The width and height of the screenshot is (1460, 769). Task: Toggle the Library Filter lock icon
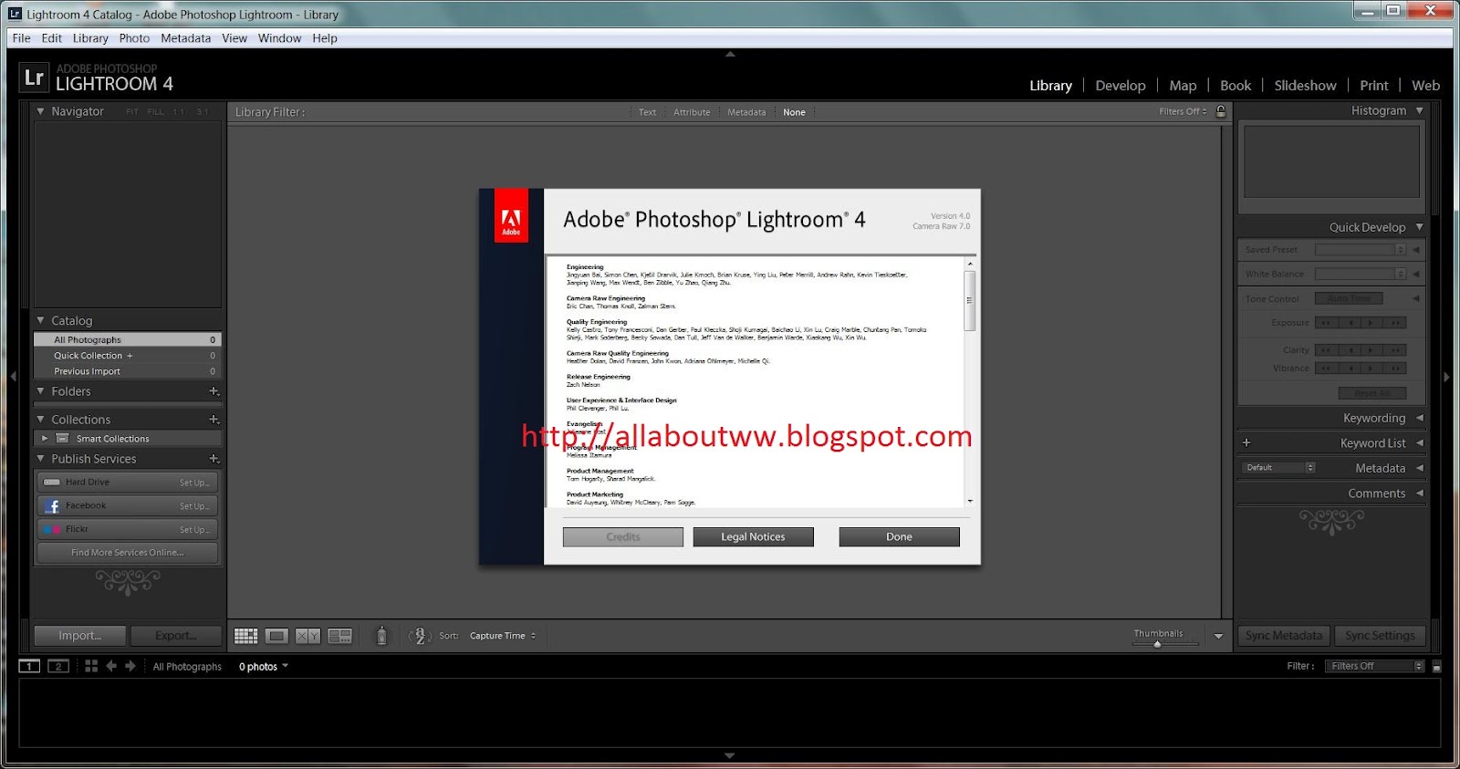pyautogui.click(x=1221, y=111)
